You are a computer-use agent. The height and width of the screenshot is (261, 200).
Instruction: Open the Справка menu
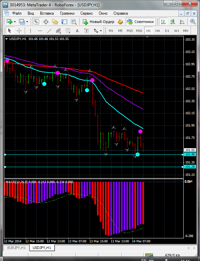121,13
